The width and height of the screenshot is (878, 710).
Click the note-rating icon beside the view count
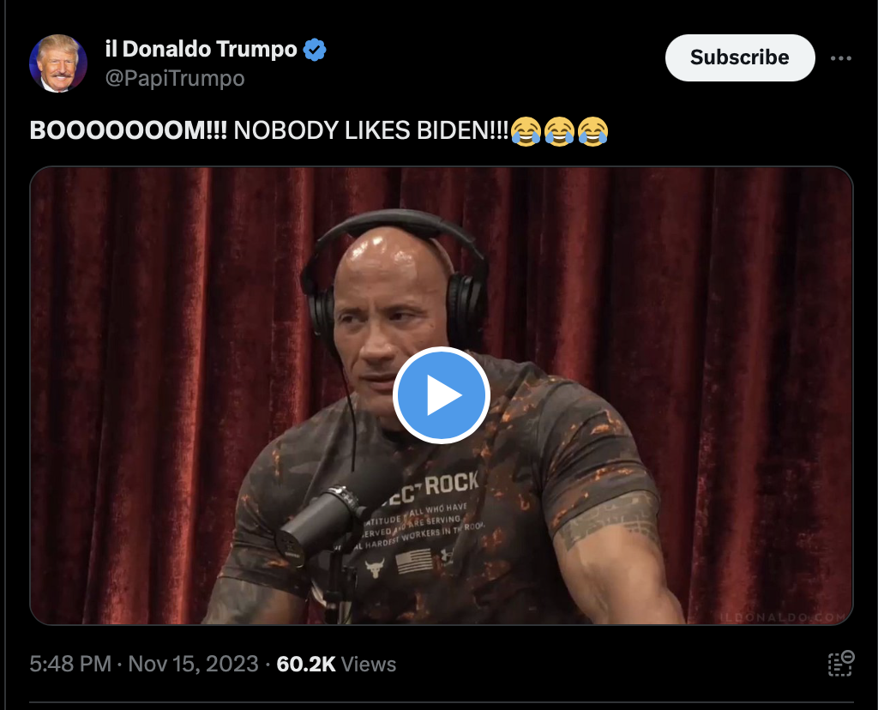[841, 664]
